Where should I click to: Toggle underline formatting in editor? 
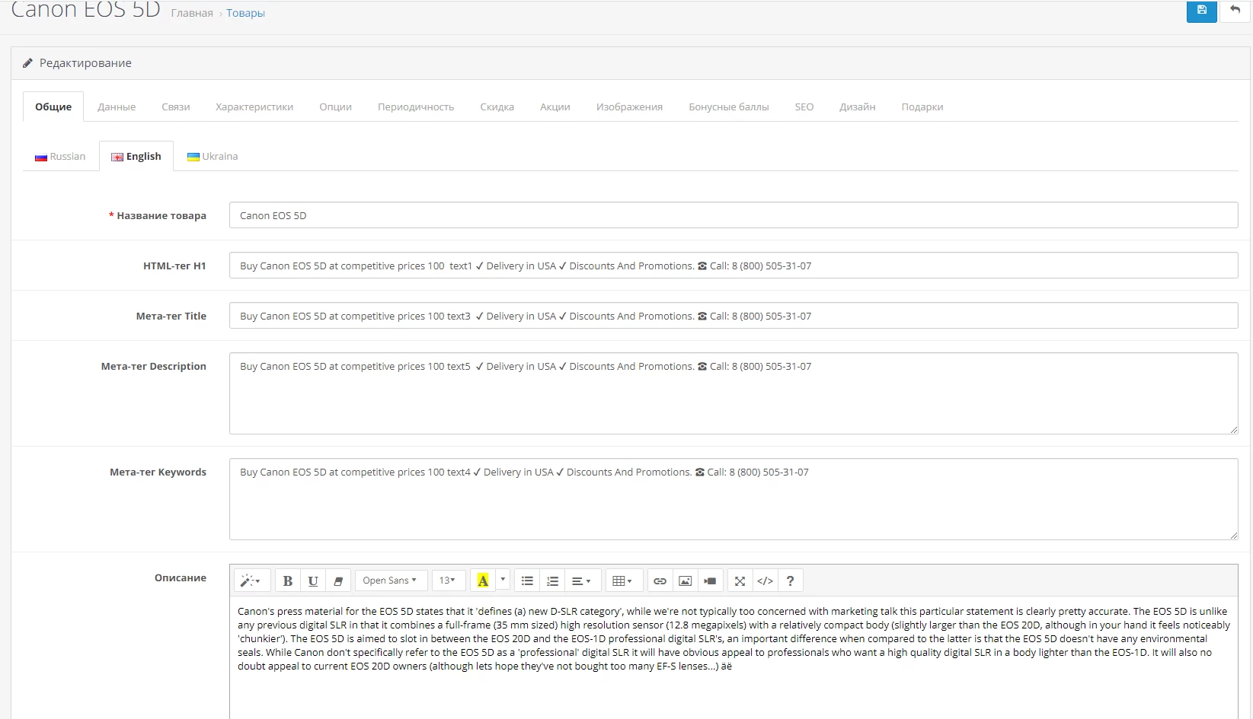pyautogui.click(x=313, y=581)
